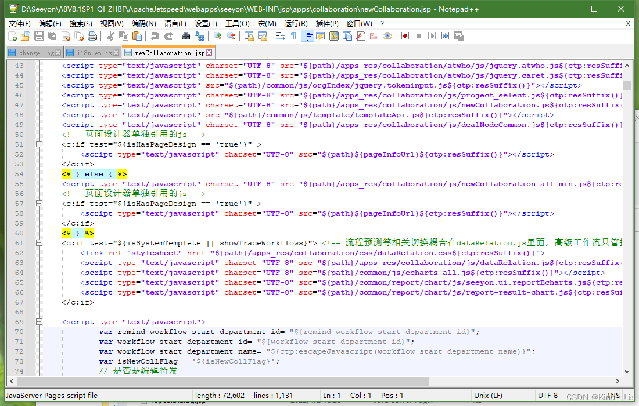Open the Document Map panel
Viewport: 639px width, 406px height.
[x=333, y=36]
